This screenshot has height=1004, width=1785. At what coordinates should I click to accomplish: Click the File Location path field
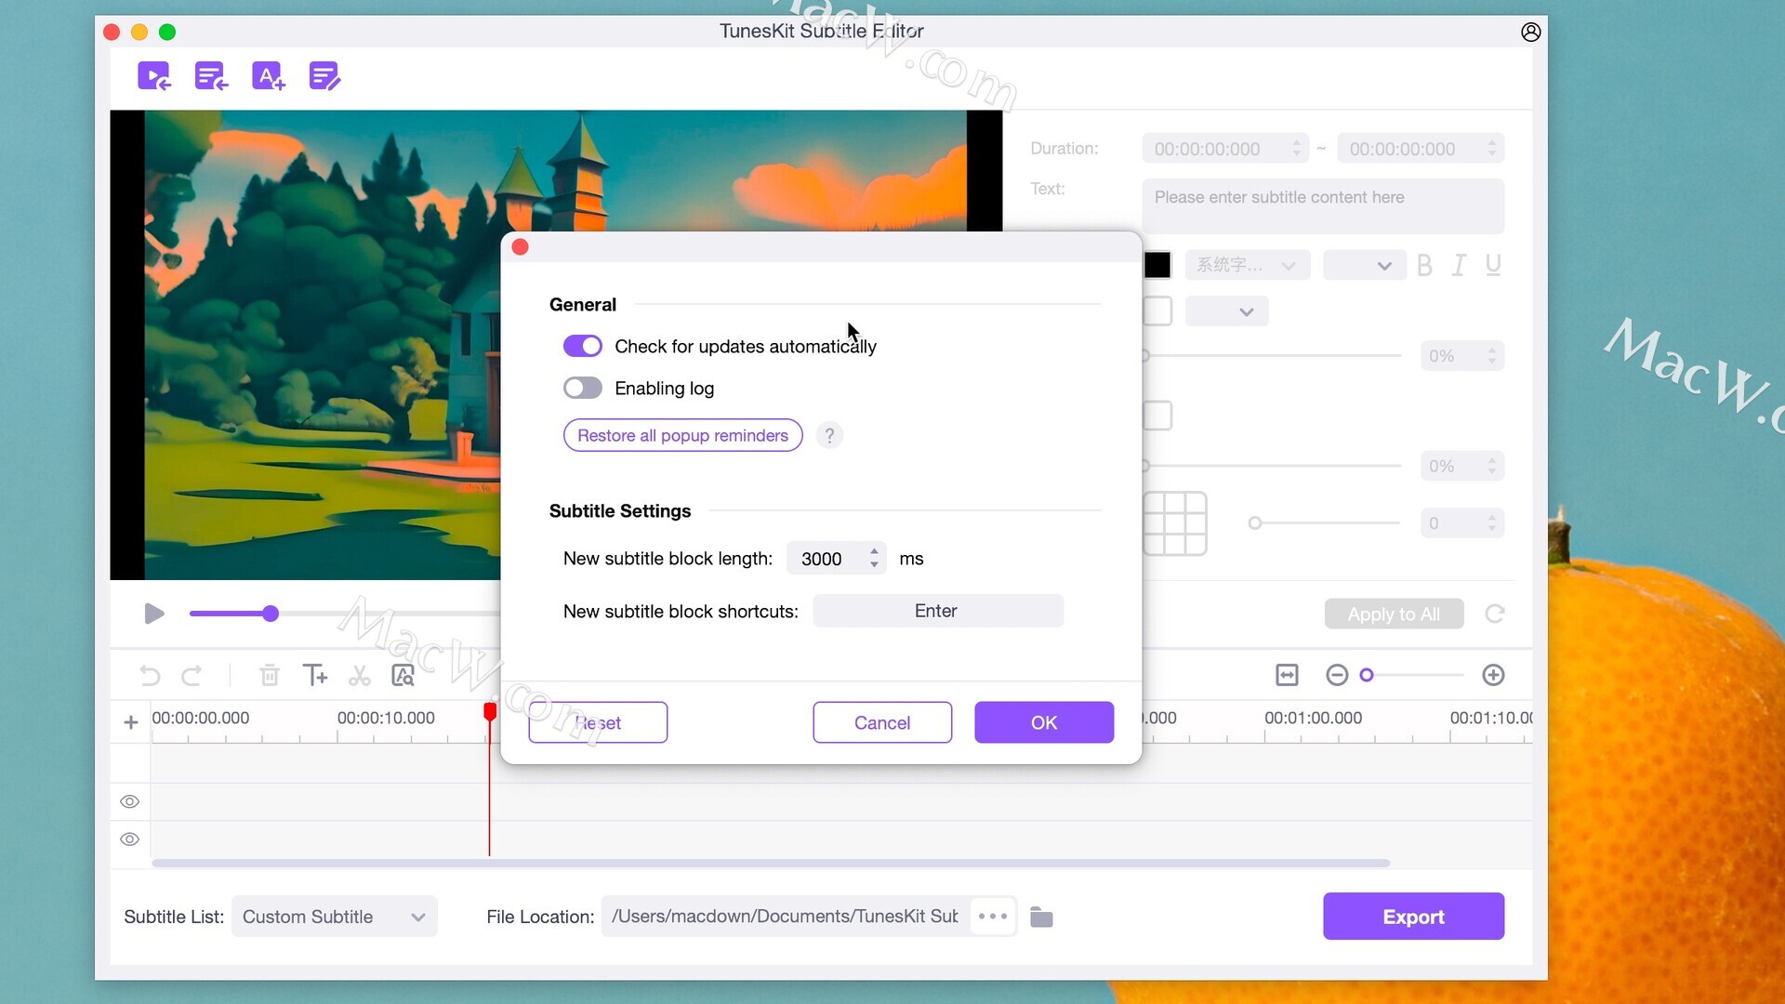786,917
